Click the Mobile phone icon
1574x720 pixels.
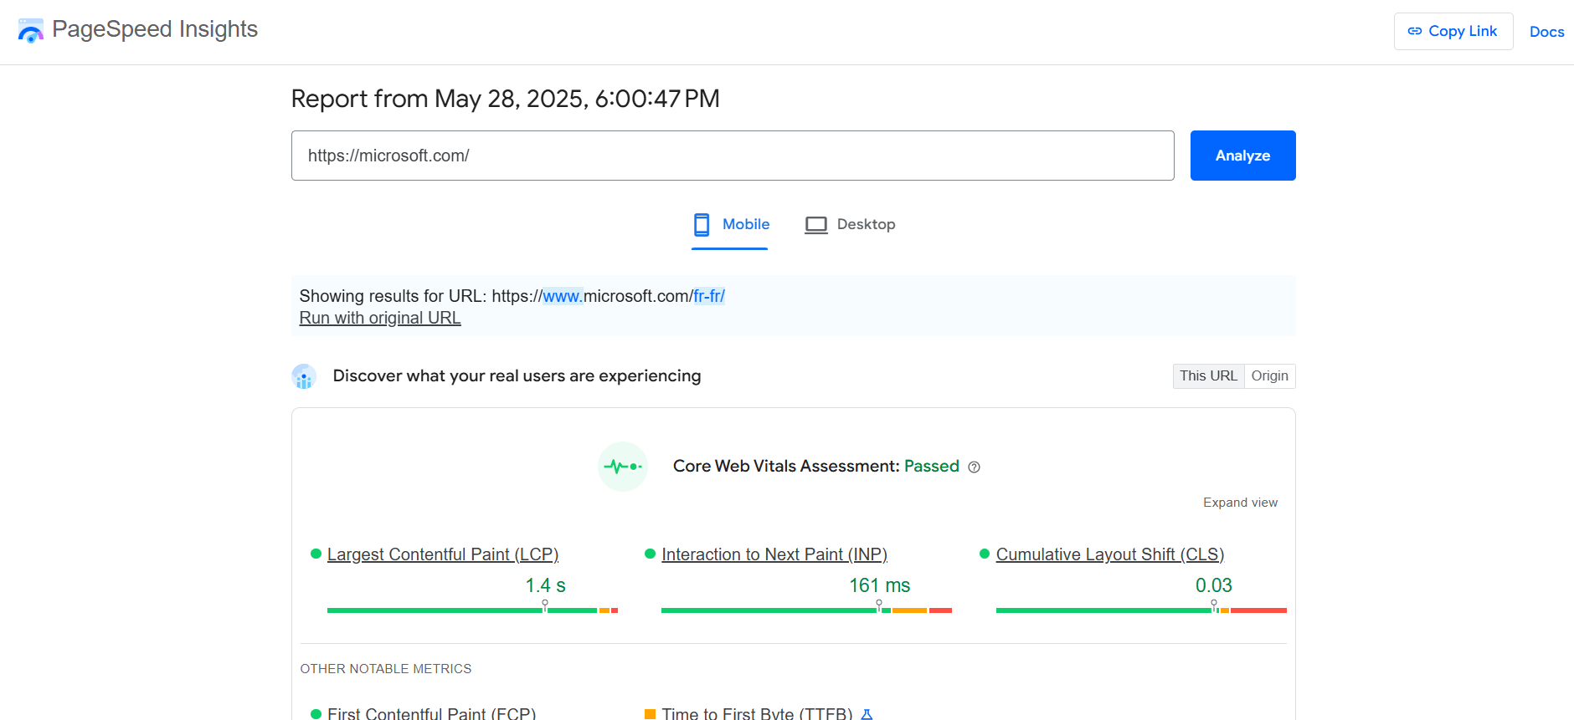pos(702,225)
